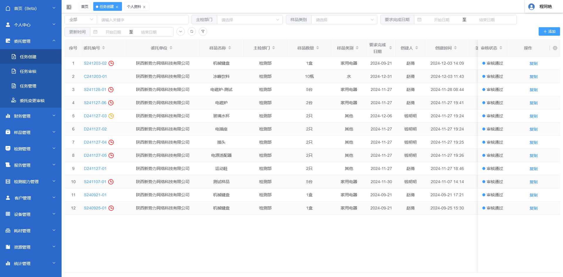Image resolution: width=563 pixels, height=277 pixels.
Task: Sort by 样品数量 column arrows
Action: pos(318,48)
